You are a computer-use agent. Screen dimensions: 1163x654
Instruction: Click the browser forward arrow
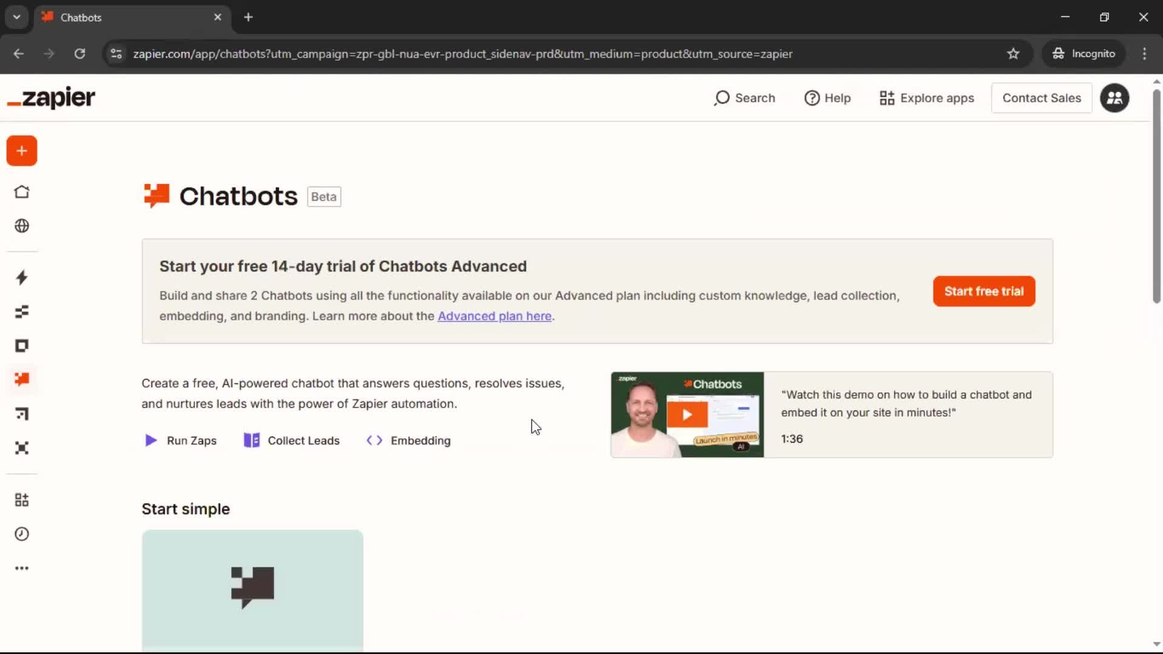[49, 54]
